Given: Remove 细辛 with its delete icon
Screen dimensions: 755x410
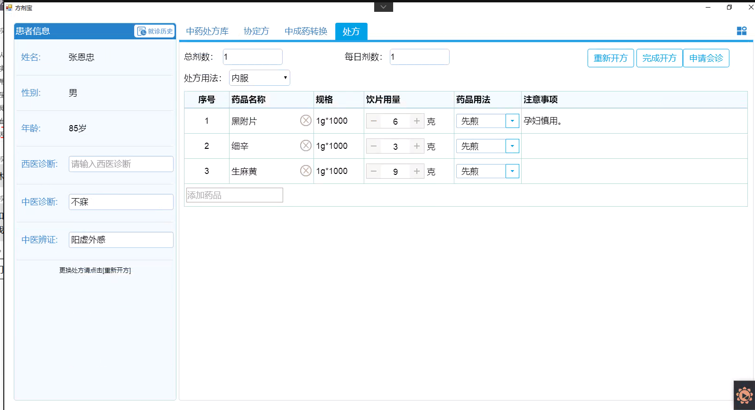Looking at the screenshot, I should coord(306,146).
